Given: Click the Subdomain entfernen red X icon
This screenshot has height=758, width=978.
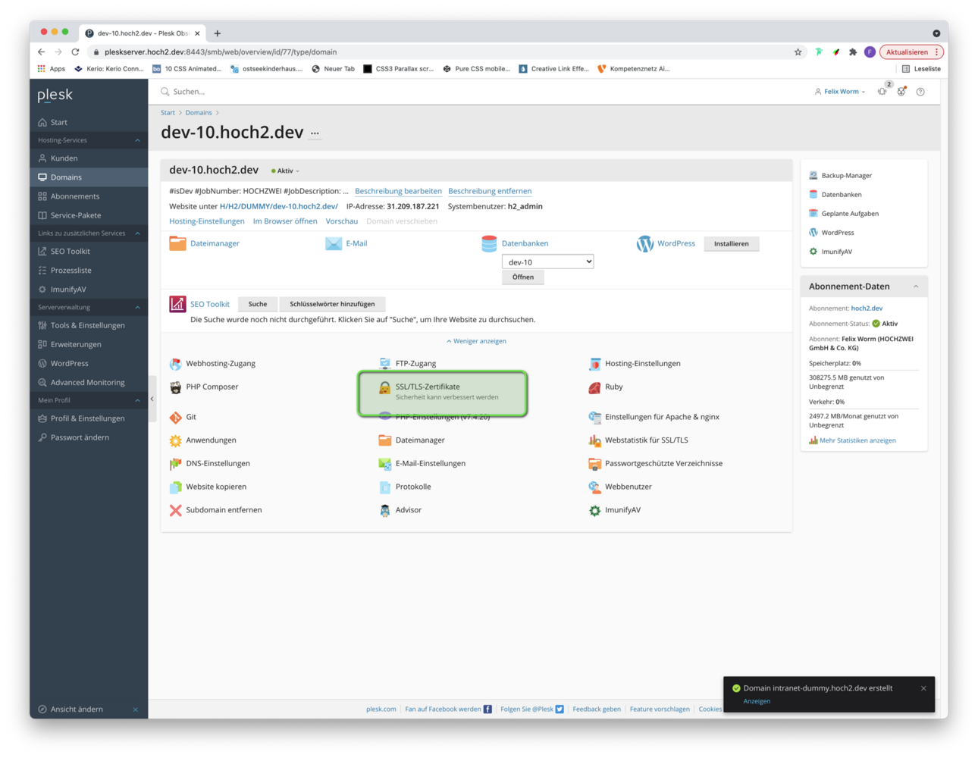Looking at the screenshot, I should point(176,510).
